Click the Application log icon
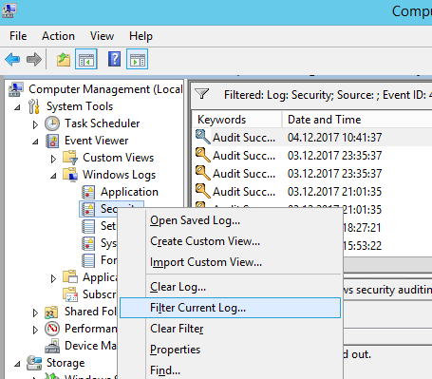432x379 pixels. click(x=88, y=192)
